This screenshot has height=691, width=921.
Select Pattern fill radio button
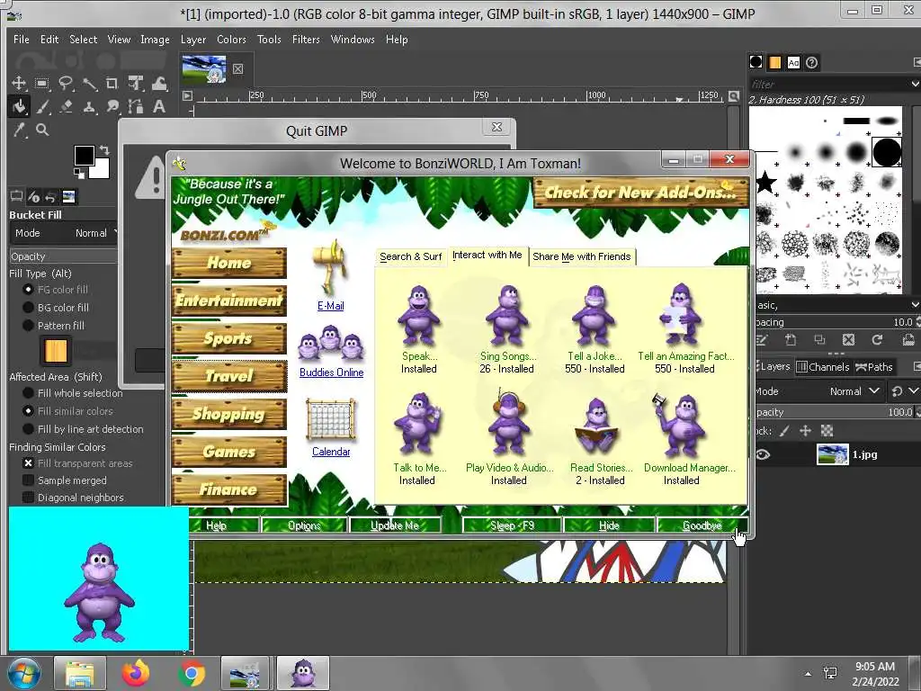tap(28, 326)
